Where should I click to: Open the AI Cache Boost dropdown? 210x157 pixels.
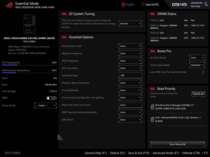pos(197,58)
